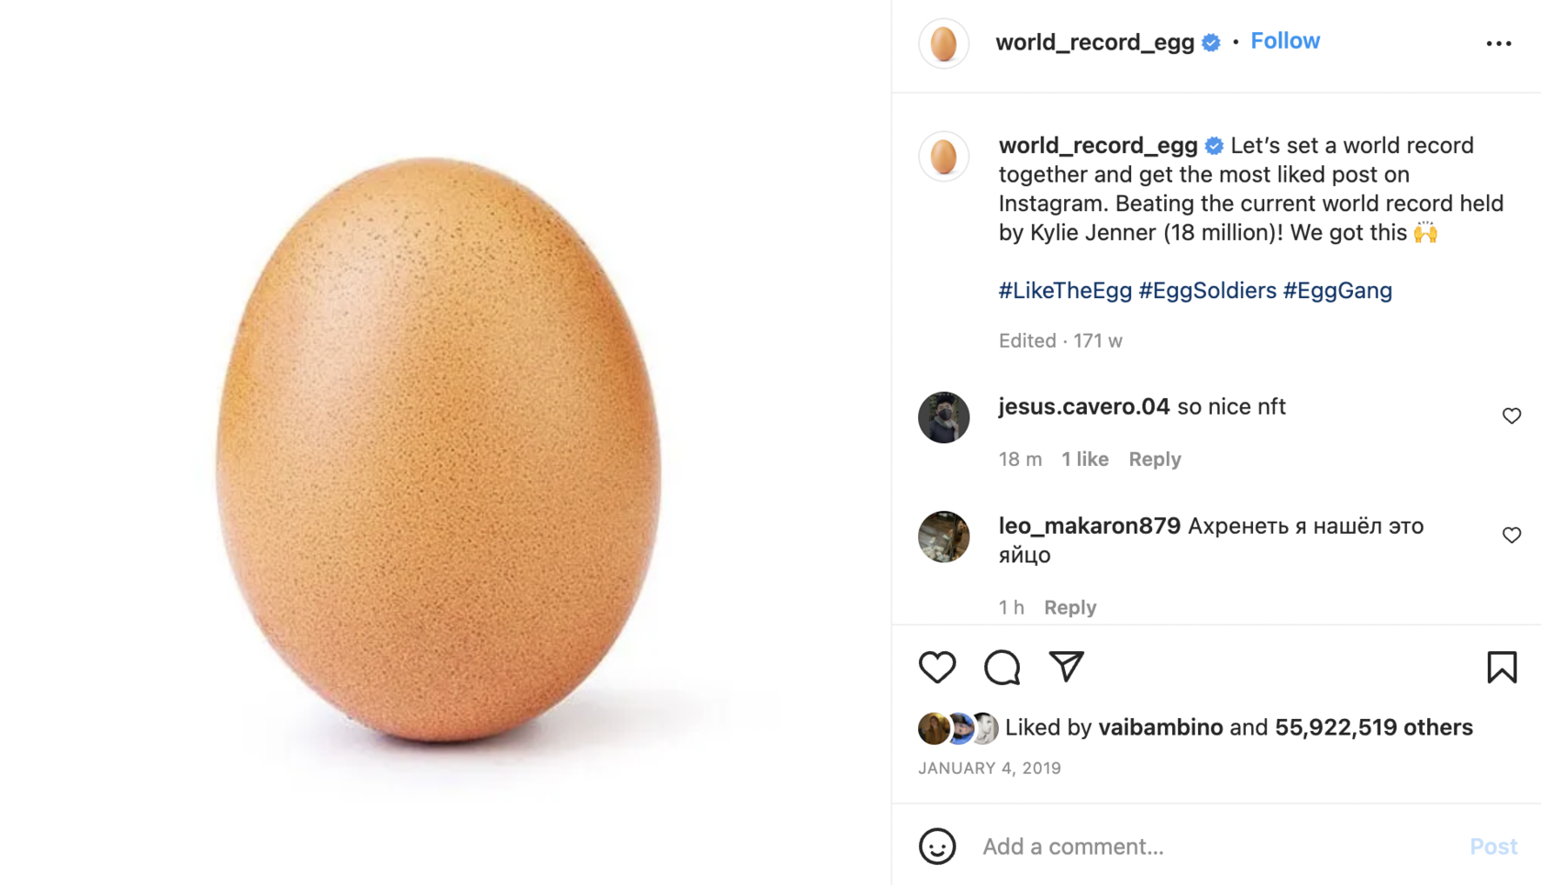The height and width of the screenshot is (885, 1541).
Task: Open jesus.cavero.04's avatar
Action: [943, 417]
